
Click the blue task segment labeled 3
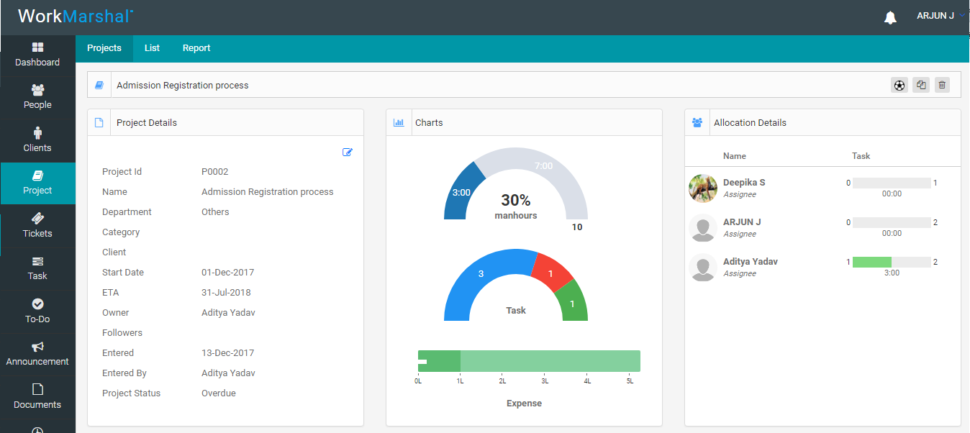point(481,274)
